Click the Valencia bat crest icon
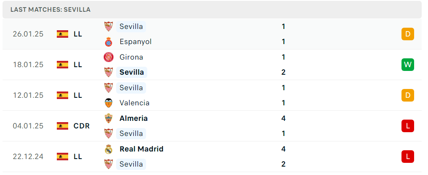The width and height of the screenshot is (428, 175). click(109, 103)
